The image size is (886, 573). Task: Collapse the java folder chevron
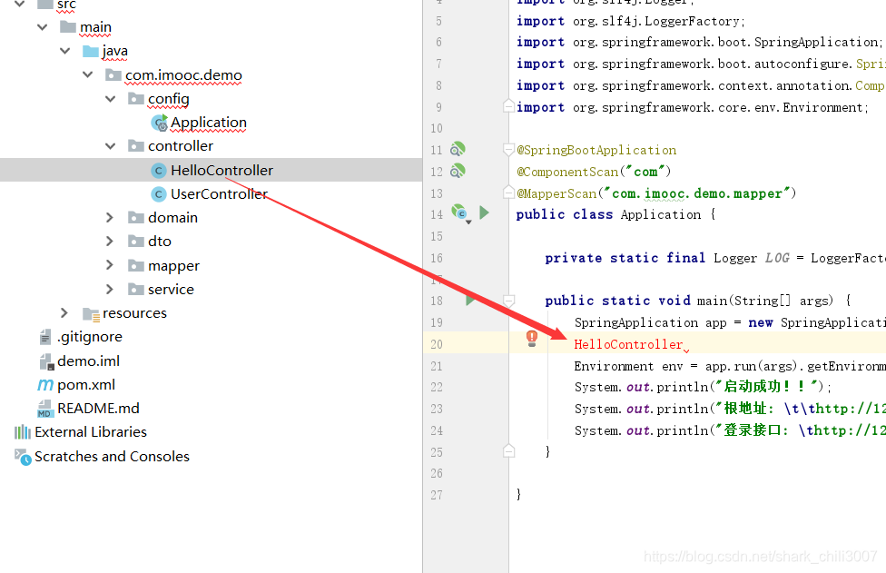(65, 51)
